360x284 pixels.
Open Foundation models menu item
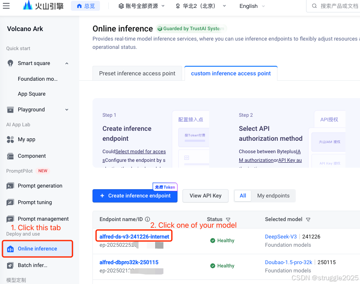[38, 79]
